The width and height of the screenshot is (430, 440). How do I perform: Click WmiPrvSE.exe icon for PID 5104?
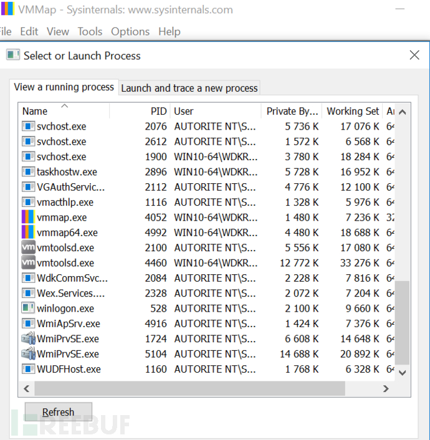coord(28,353)
